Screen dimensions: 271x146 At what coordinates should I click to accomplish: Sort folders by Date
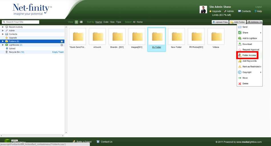coord(106,22)
